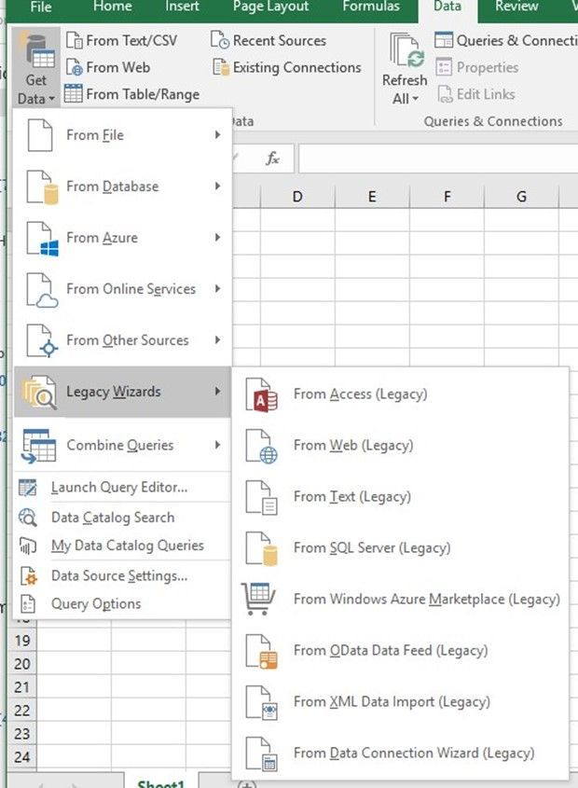
Task: Choose From XML Data Import (Legacy)
Action: click(x=401, y=702)
